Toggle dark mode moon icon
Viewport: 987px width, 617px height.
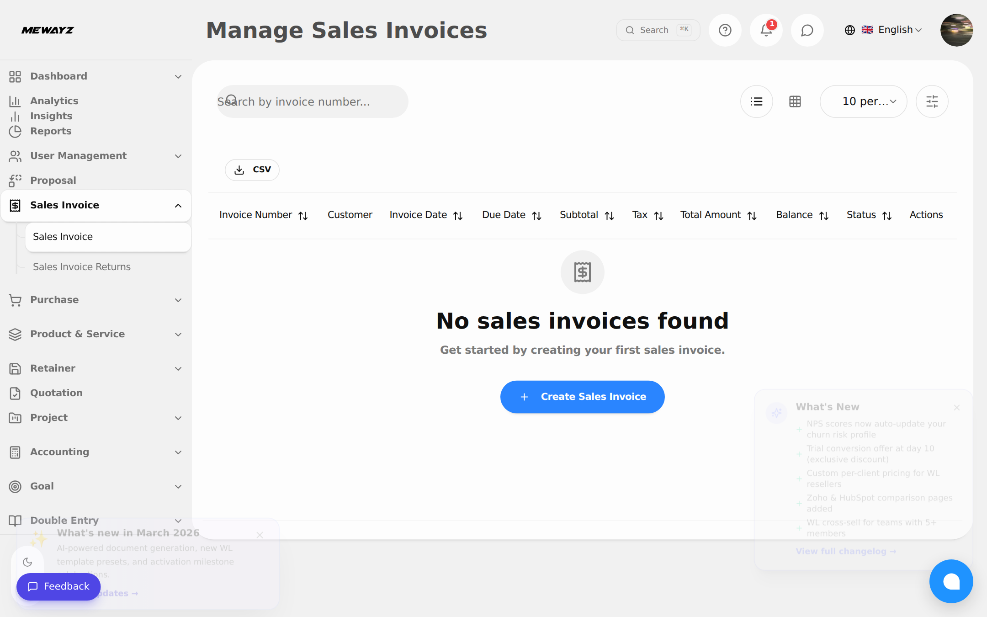point(27,562)
